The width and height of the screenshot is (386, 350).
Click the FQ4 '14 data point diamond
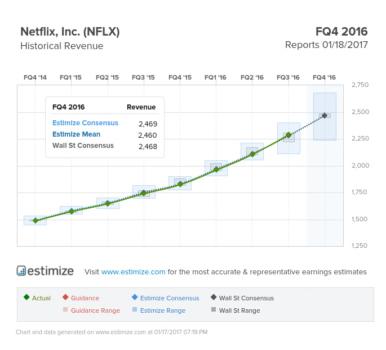[x=36, y=221]
